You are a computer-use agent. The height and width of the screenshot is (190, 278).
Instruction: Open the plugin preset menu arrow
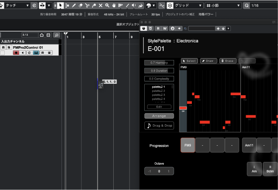tap(228, 29)
